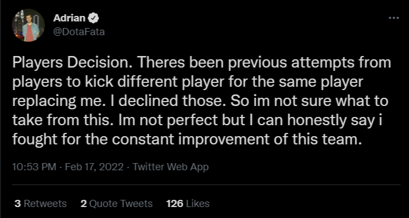The height and width of the screenshot is (218, 409).
Task: Click the line starting "replacing me. I declined"
Action: (200, 102)
